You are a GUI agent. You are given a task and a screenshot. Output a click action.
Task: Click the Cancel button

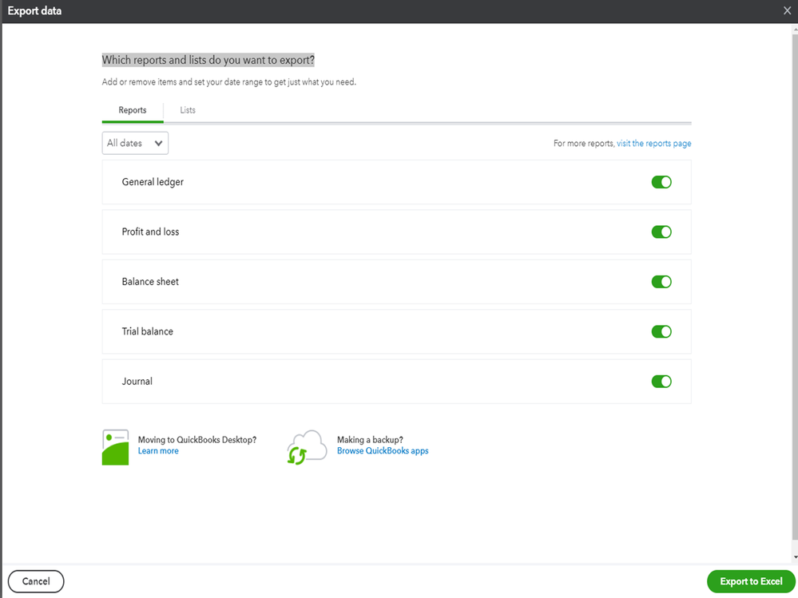[x=36, y=581]
